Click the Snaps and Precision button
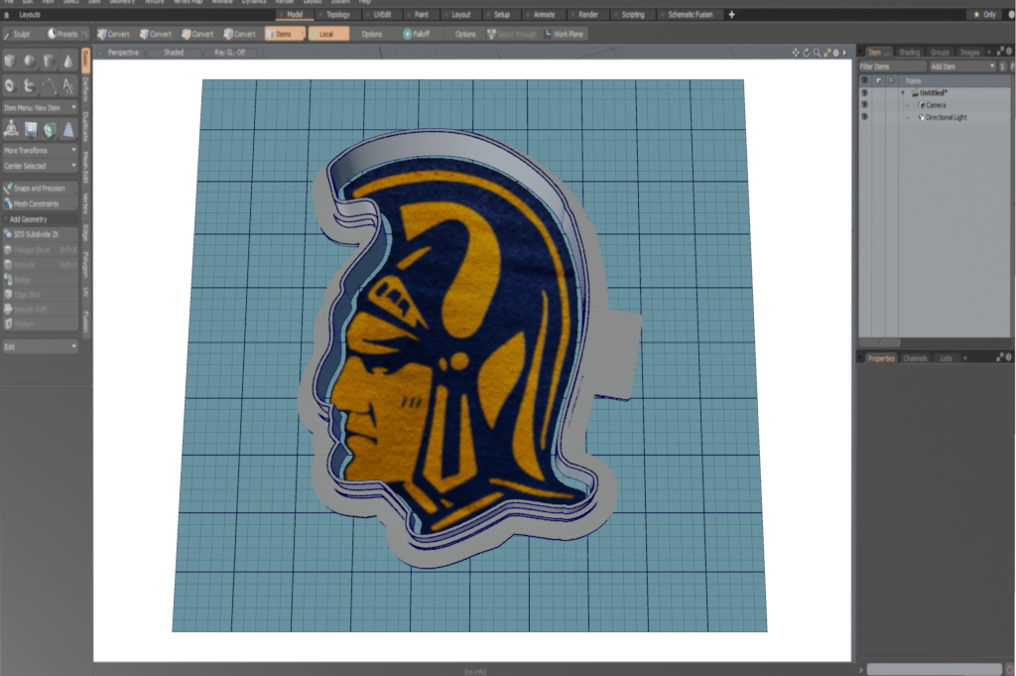1016x676 pixels. click(x=40, y=188)
